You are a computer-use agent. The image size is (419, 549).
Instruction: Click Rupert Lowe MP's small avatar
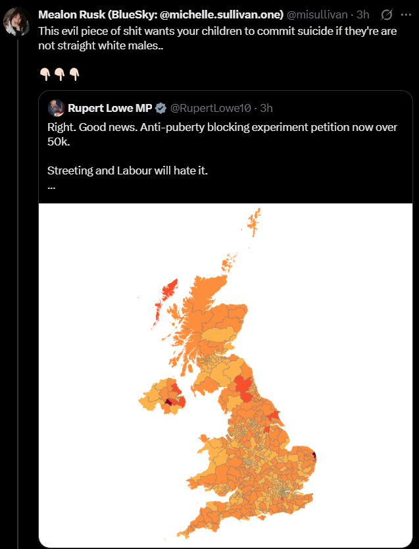click(x=56, y=108)
